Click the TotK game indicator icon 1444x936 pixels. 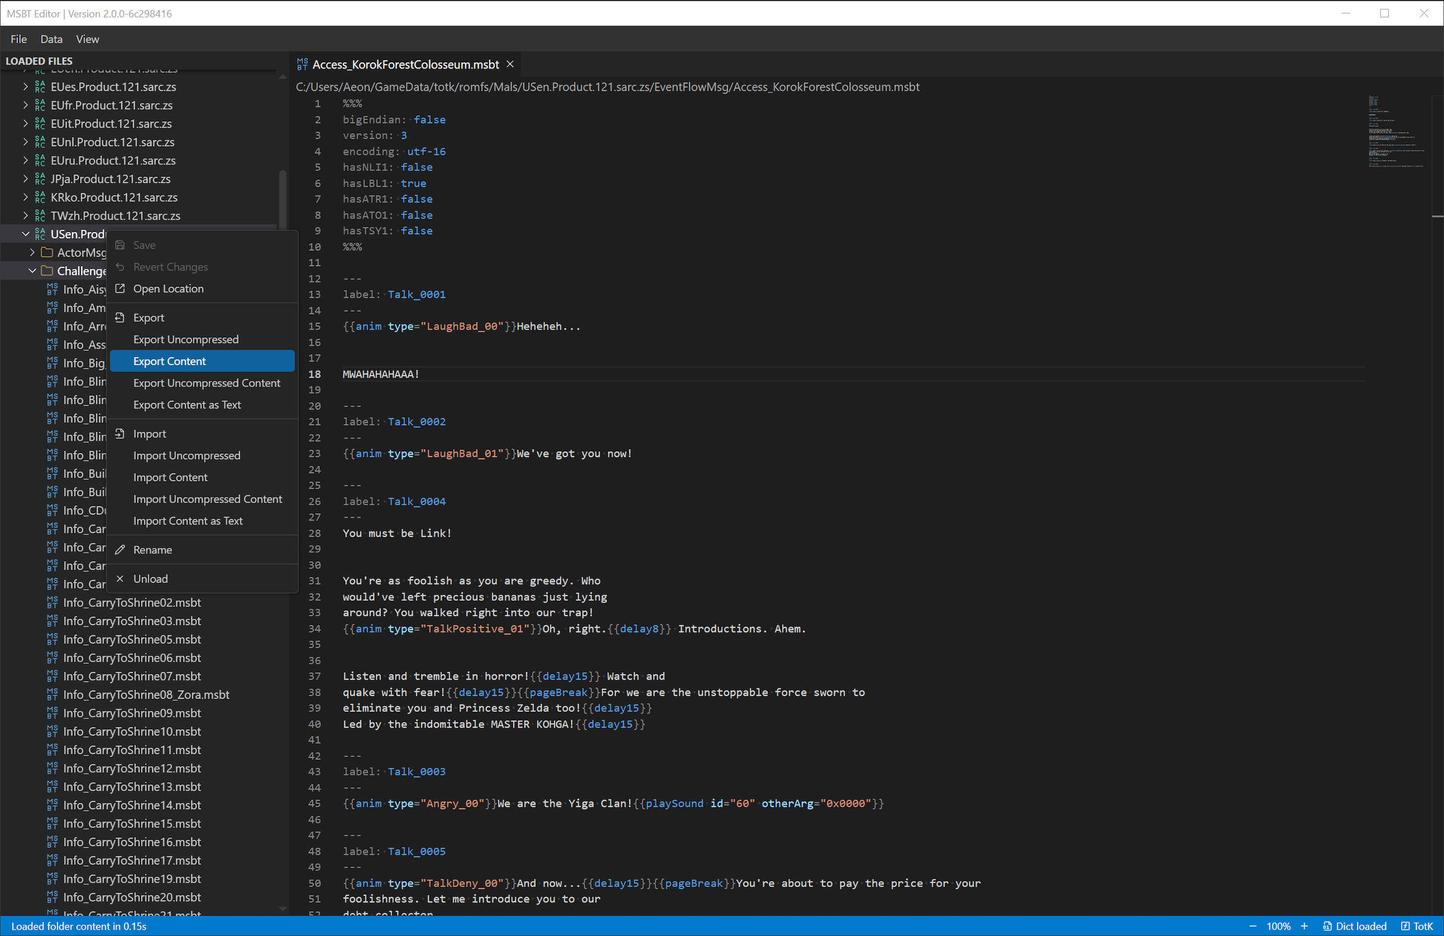pyautogui.click(x=1405, y=926)
